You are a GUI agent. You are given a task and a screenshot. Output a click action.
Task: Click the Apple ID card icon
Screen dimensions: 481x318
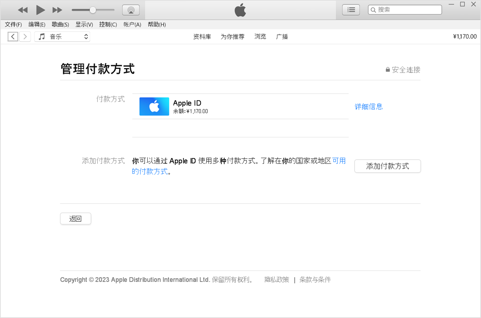[154, 107]
